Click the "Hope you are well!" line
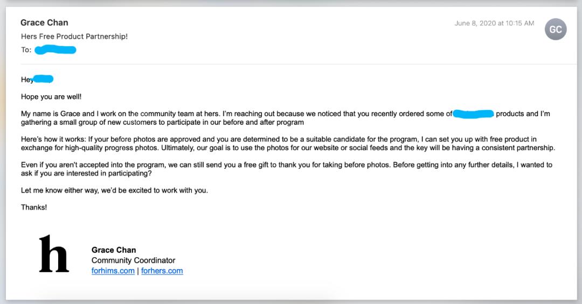 click(51, 97)
